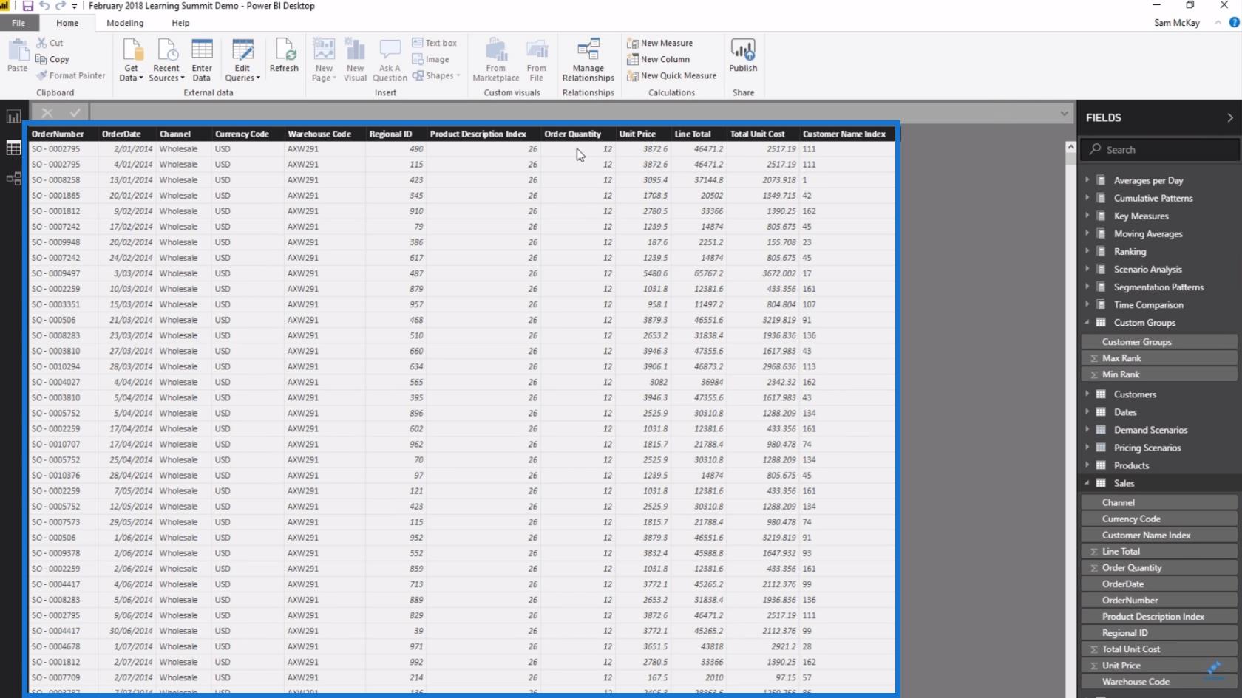Open the Quick Access Toolbar dropdown
The image size is (1242, 698).
click(x=74, y=6)
